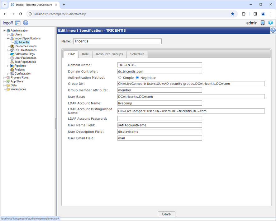Viewport: 276px width, 221px height.
Task: Click the User Preferences gear icon
Action: [x=12, y=58]
